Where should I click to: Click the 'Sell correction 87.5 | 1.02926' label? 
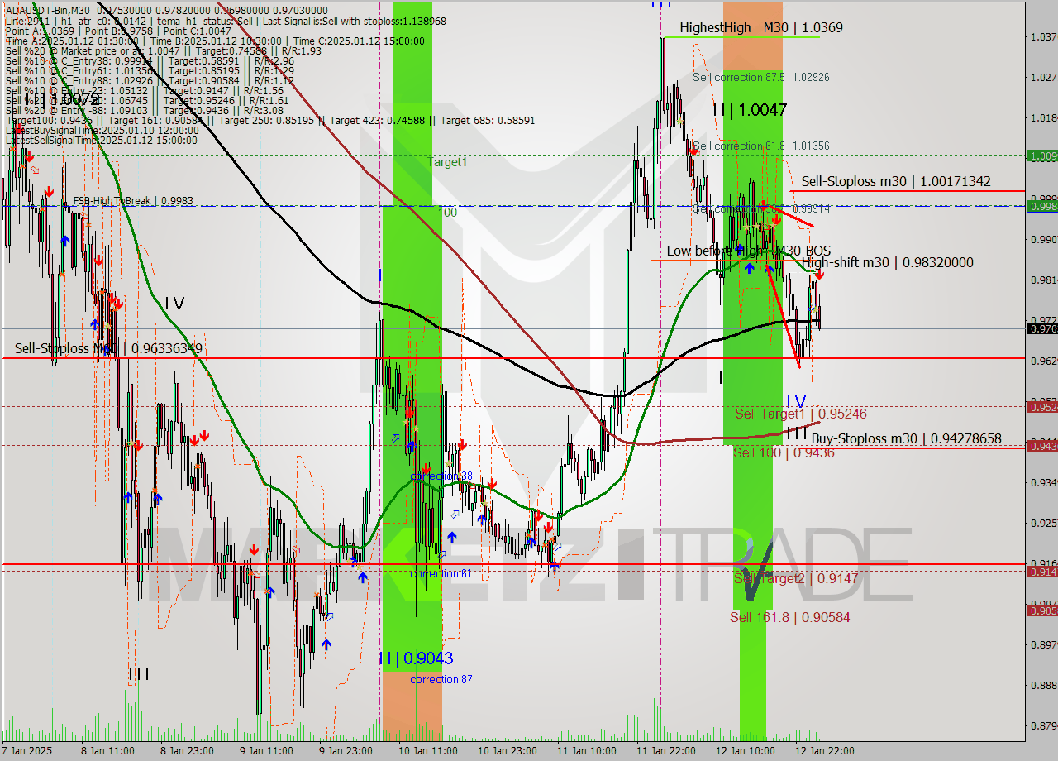(x=761, y=77)
